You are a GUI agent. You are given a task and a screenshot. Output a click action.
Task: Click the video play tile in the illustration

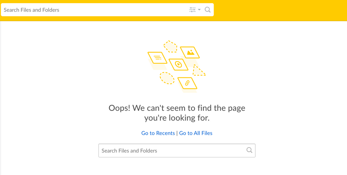179,64
